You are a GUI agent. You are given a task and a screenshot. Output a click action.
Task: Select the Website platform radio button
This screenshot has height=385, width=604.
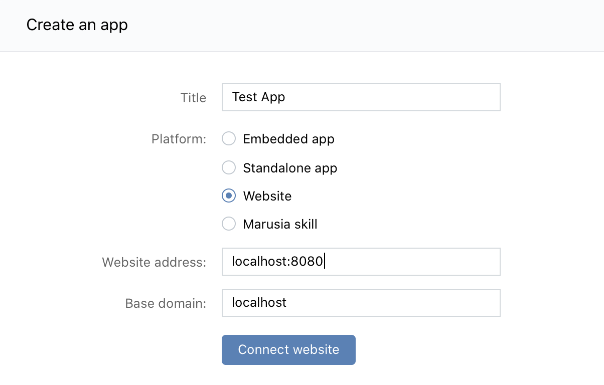pos(229,196)
